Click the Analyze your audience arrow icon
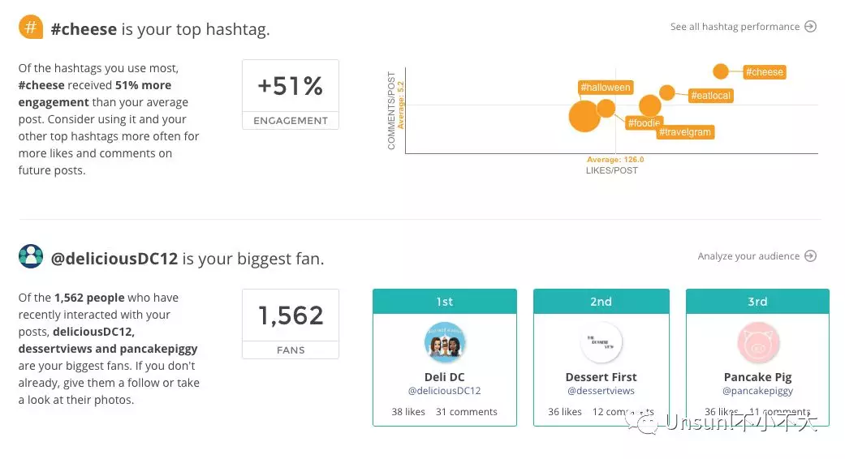Image resolution: width=845 pixels, height=459 pixels. (810, 256)
